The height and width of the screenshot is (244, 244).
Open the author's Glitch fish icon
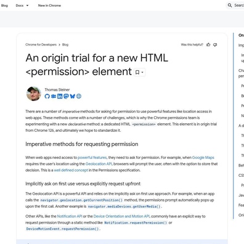click(54, 96)
